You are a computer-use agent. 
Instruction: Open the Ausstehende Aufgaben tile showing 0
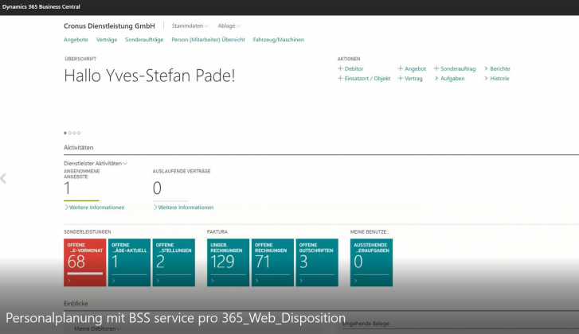(371, 262)
